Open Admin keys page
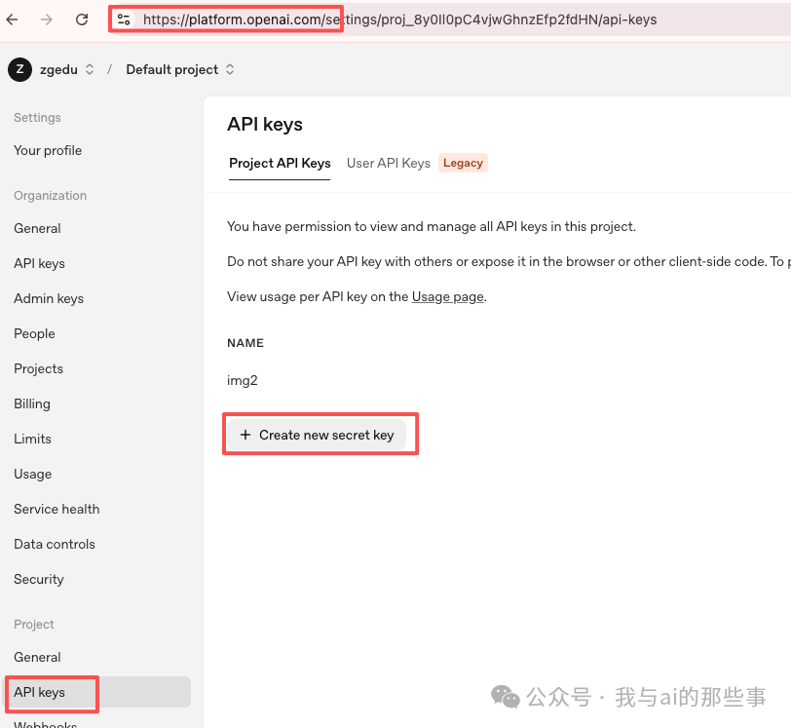The height and width of the screenshot is (728, 791). pos(49,298)
